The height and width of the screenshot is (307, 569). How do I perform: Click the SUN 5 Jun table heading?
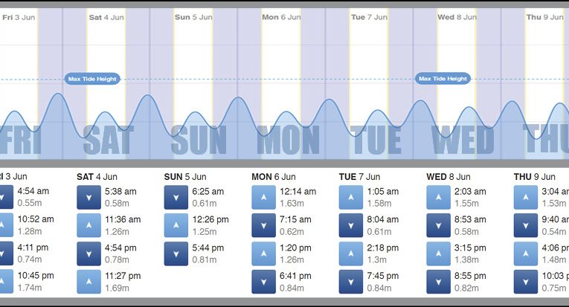click(x=185, y=177)
